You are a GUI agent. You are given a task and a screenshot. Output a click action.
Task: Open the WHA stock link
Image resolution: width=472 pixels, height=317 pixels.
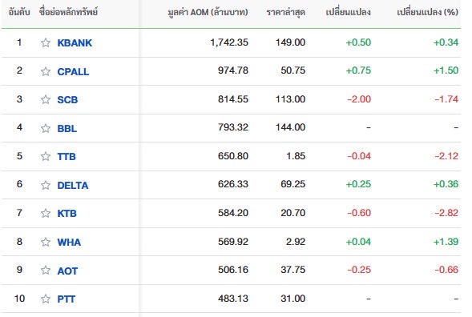pyautogui.click(x=69, y=243)
